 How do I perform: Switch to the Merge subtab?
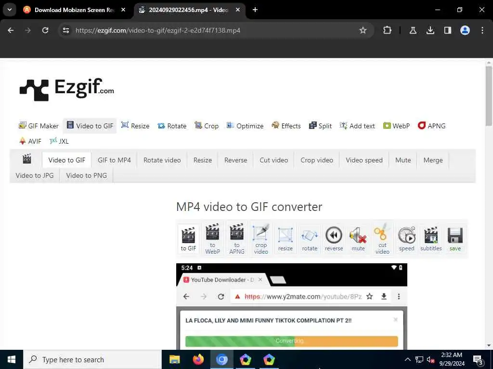433,160
